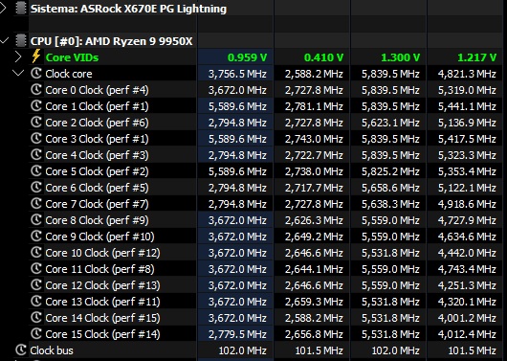Click Core 6 value 5,658.6 MHz
This screenshot has width=507, height=361.
point(390,188)
